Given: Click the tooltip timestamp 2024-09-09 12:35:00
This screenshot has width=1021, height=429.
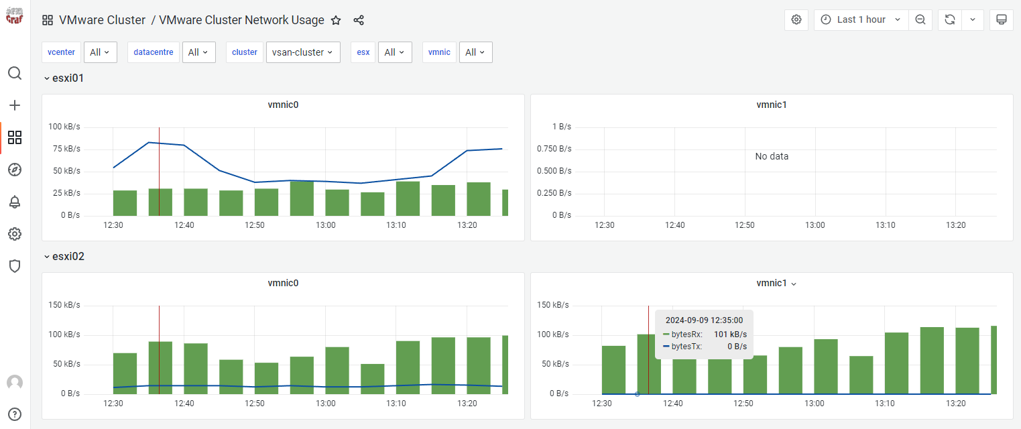Looking at the screenshot, I should pyautogui.click(x=704, y=320).
